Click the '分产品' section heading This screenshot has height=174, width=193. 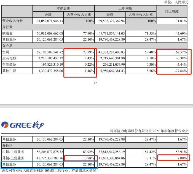[x=7, y=46]
